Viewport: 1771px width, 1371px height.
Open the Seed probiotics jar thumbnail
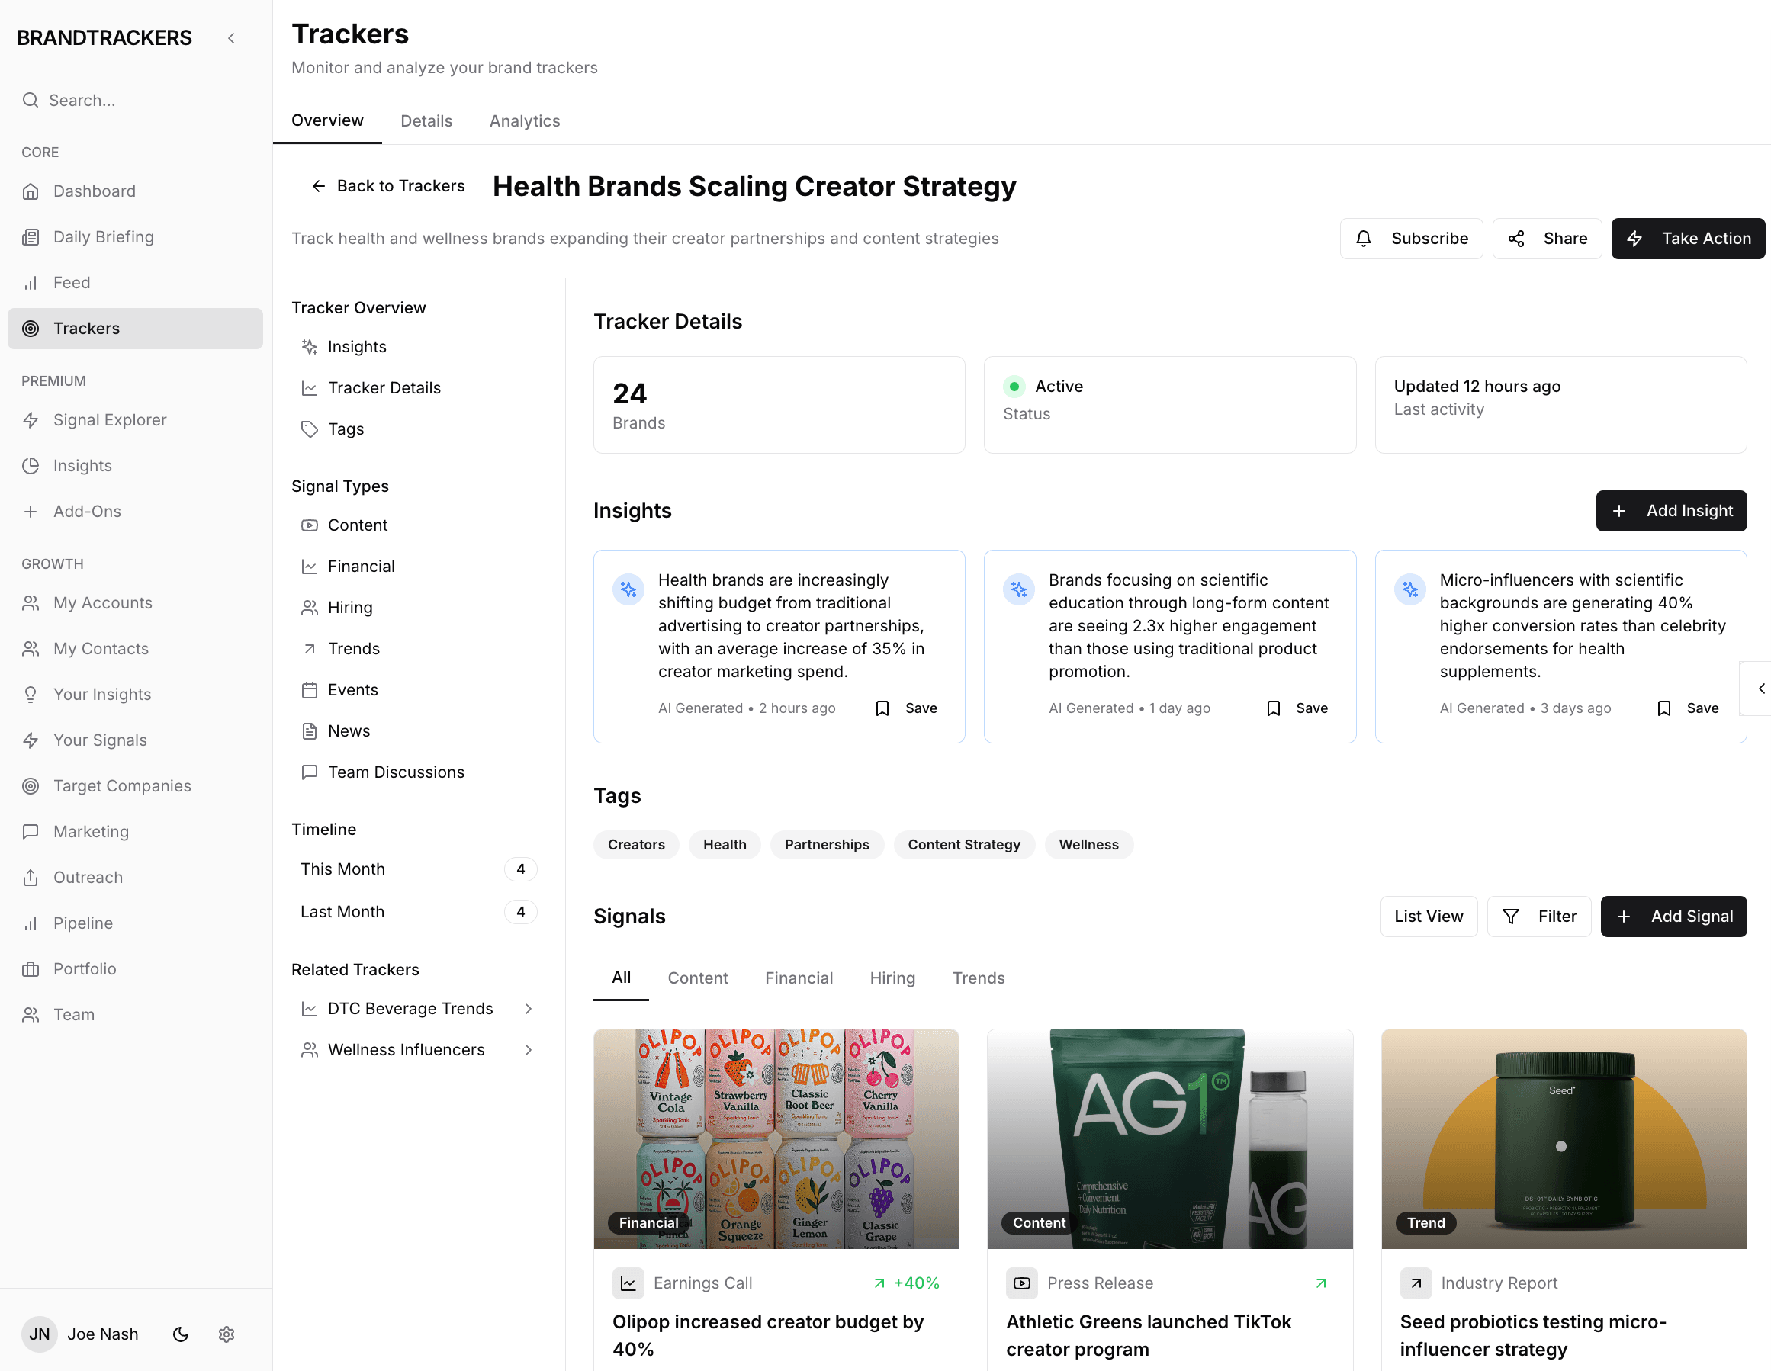[1564, 1139]
